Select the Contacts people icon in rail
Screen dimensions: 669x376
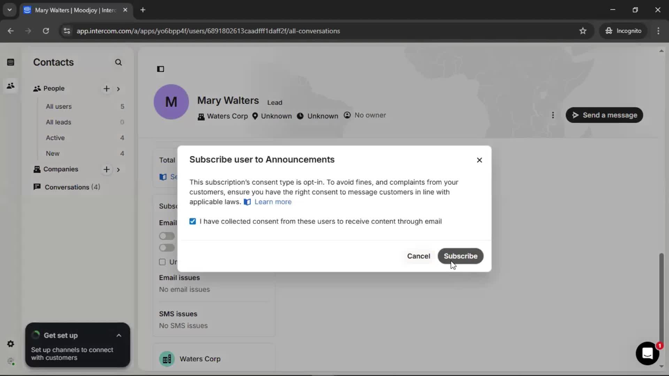coord(10,86)
